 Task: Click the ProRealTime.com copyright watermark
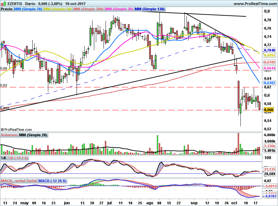16,130
